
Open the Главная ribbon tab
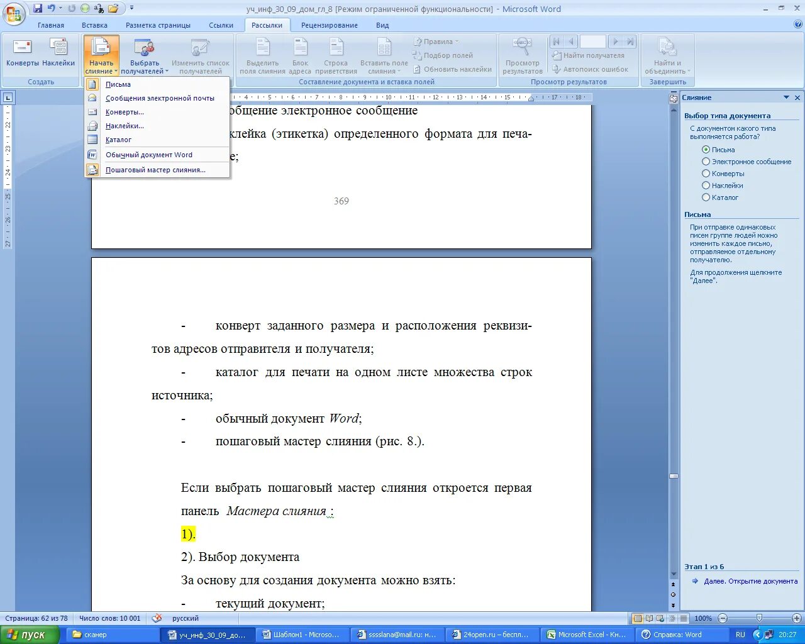click(x=51, y=25)
